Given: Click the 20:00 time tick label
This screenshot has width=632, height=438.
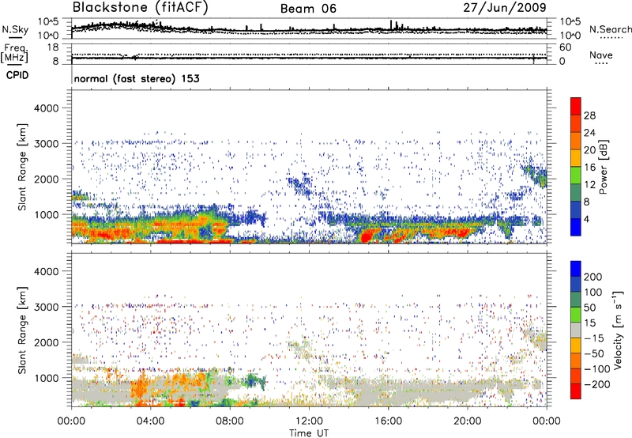Looking at the screenshot, I should coord(467,421).
